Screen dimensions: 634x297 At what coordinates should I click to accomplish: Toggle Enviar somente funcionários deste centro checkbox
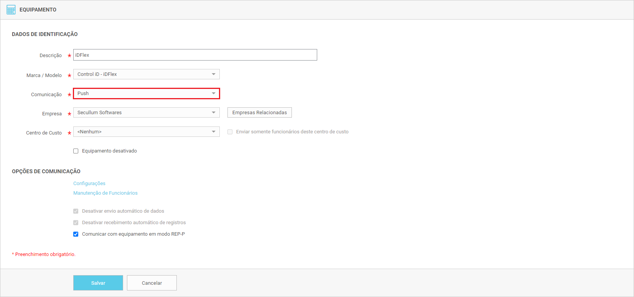tap(230, 132)
